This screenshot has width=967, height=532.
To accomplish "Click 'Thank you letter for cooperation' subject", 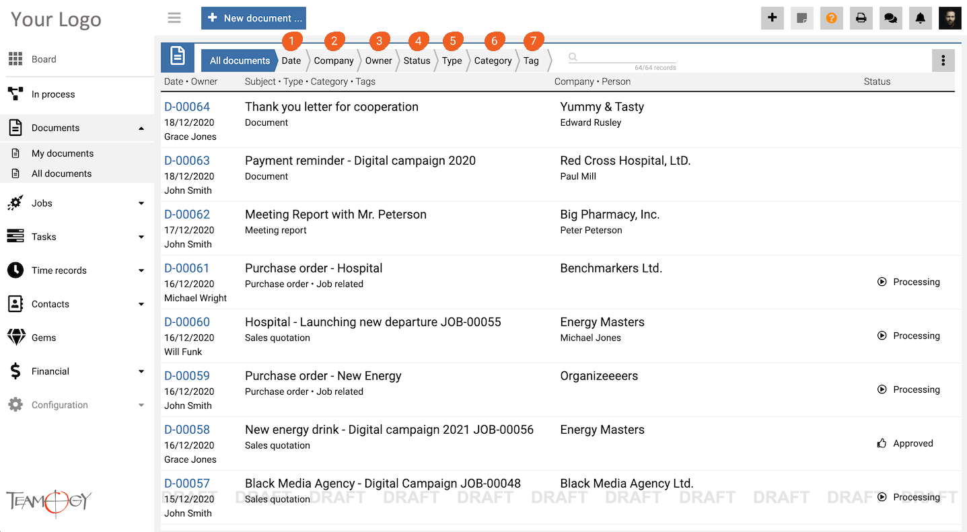I will pos(332,107).
